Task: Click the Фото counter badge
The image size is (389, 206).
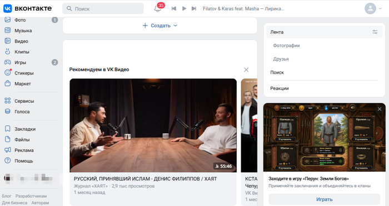Action: click(54, 20)
